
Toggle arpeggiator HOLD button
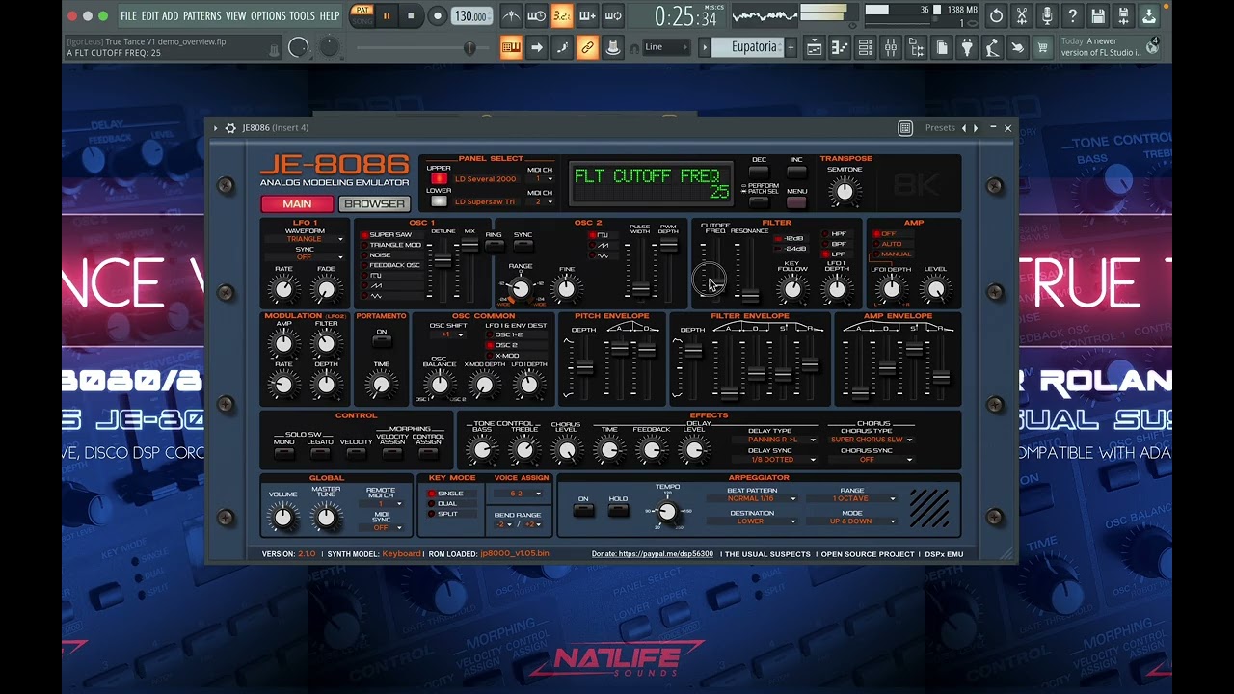[x=618, y=510]
